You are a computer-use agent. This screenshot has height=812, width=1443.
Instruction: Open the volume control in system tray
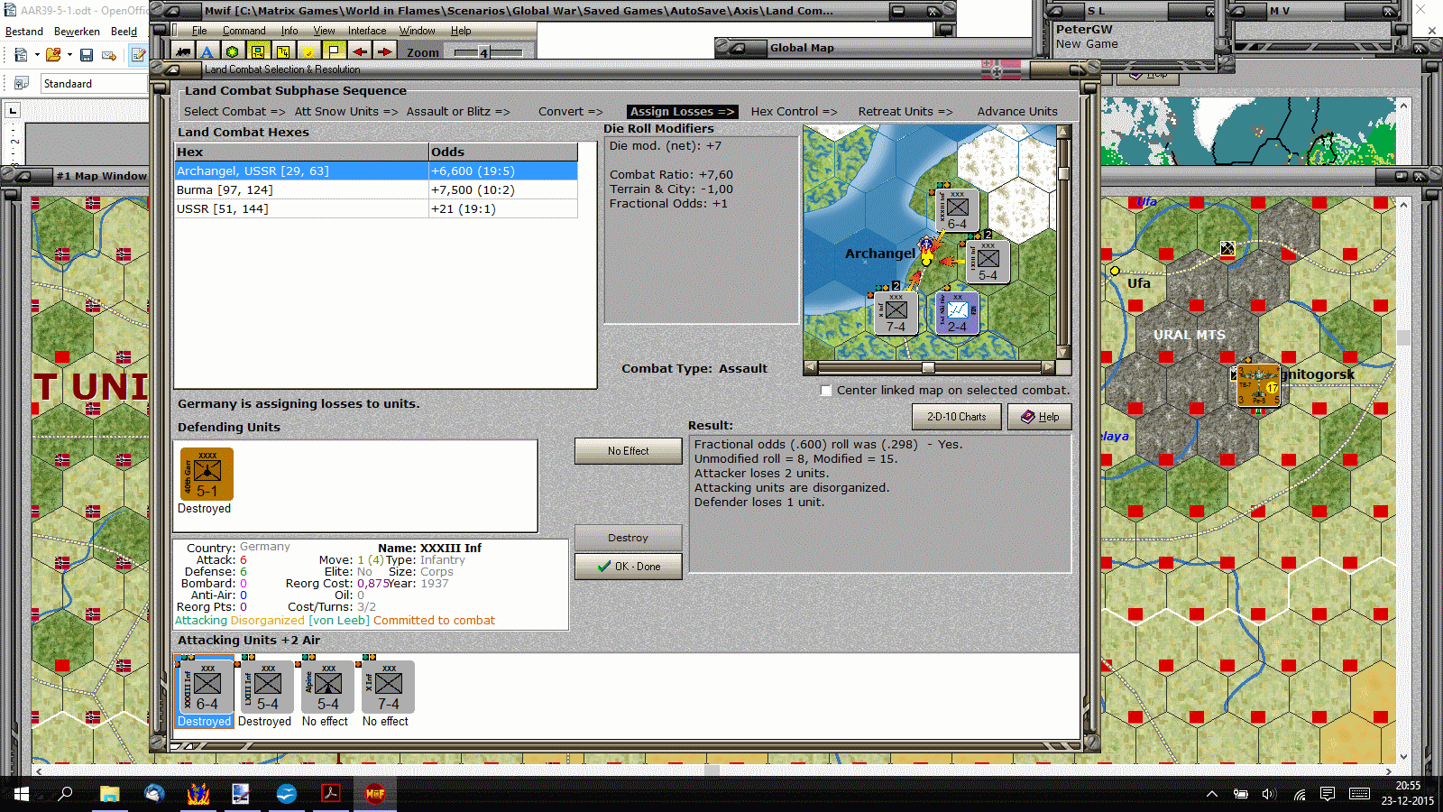point(1269,794)
